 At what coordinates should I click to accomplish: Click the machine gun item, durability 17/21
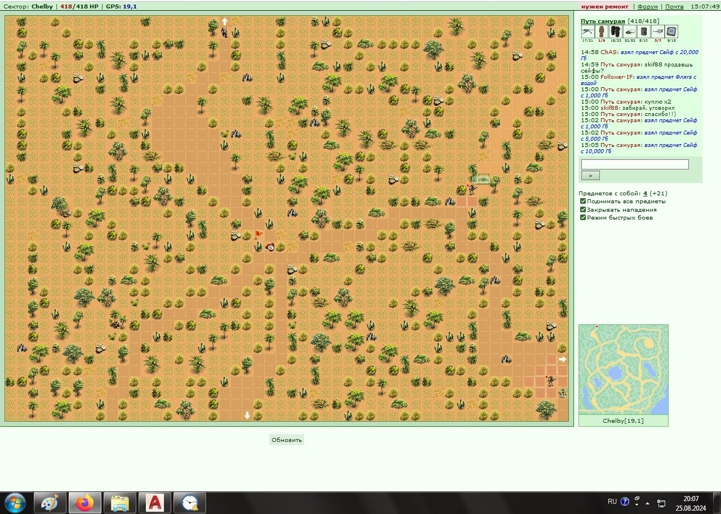(x=588, y=32)
